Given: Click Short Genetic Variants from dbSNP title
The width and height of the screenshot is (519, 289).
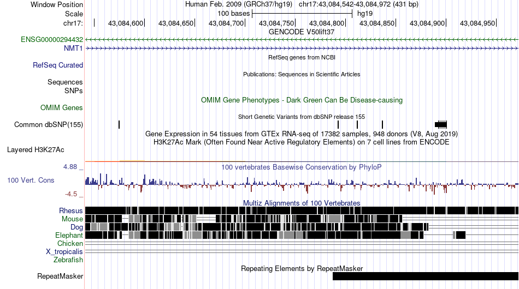Looking at the screenshot, I should click(302, 117).
